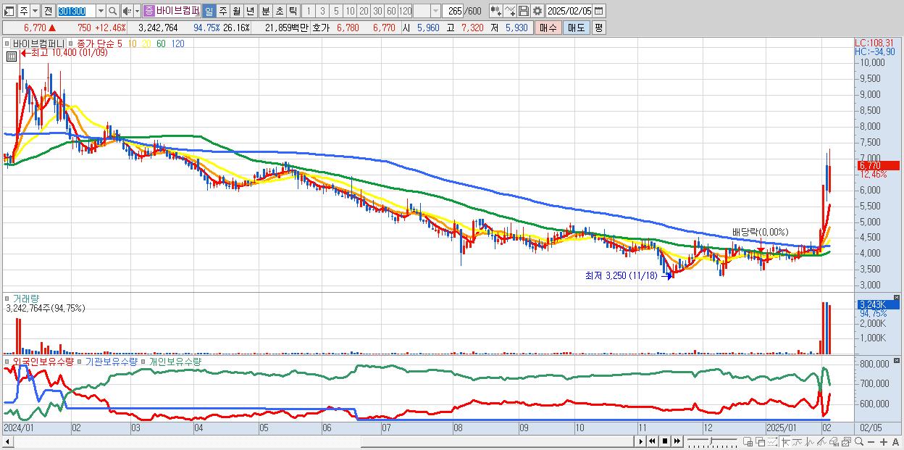This screenshot has width=904, height=450.
Task: Click the 바이브컴퍼니 label above price chart
Action: tap(38, 43)
